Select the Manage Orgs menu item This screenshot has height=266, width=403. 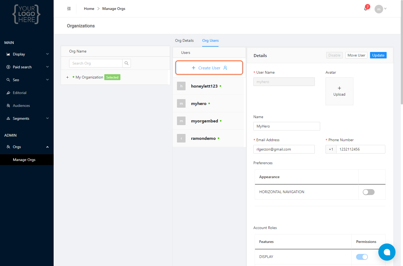click(x=24, y=160)
